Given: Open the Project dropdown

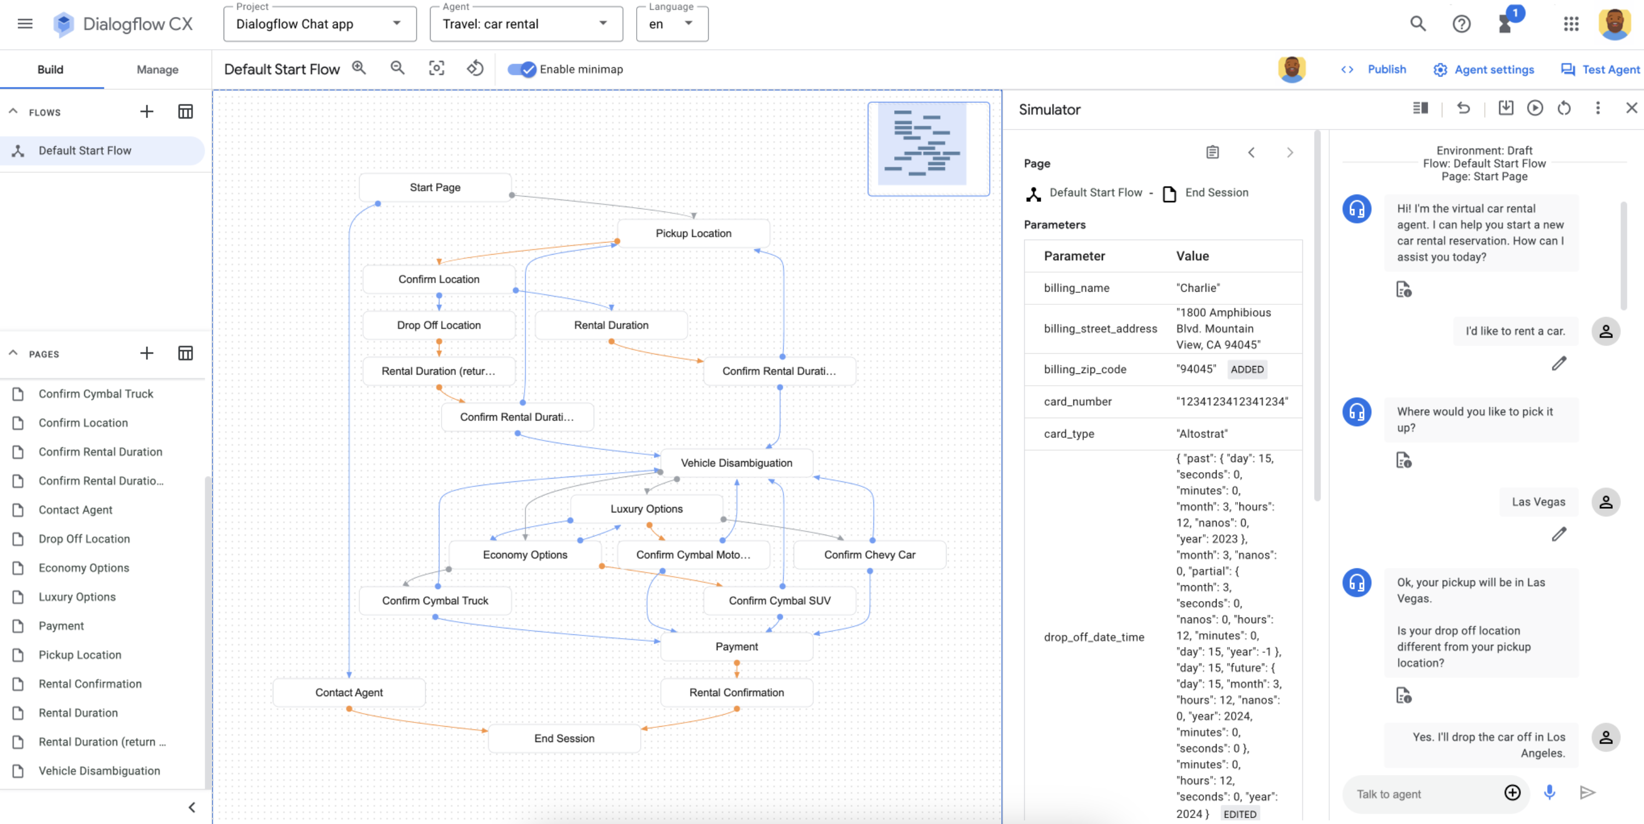Looking at the screenshot, I should 320,24.
